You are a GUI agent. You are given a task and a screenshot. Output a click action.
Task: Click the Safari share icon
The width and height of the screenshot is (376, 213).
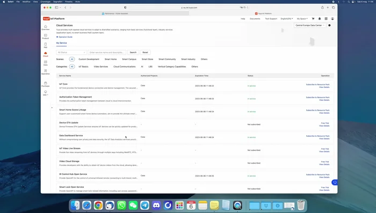click(322, 8)
